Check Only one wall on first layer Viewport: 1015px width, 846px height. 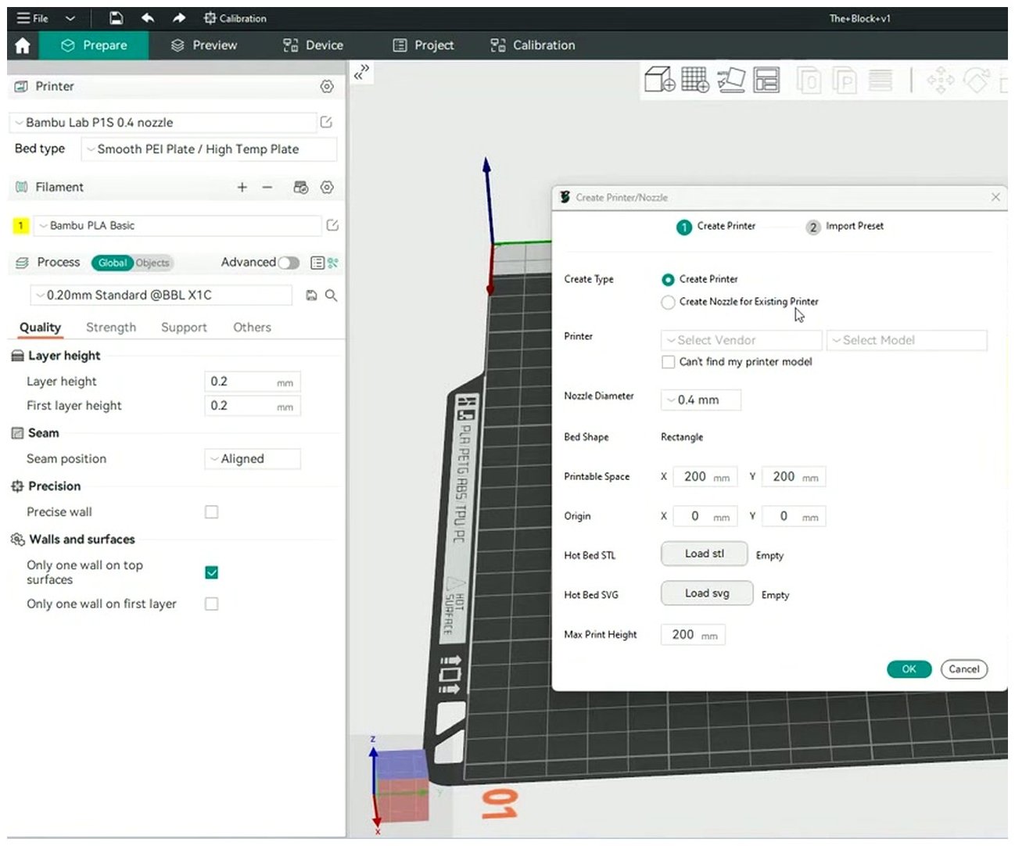pos(211,604)
